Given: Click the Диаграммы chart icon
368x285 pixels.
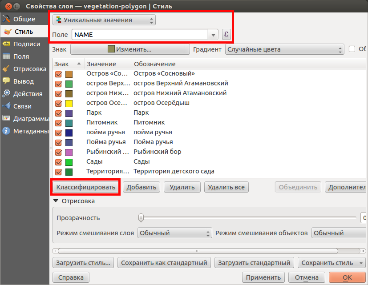Looking at the screenshot, I should pyautogui.click(x=6, y=118).
